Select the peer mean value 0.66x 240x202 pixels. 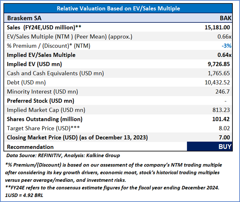tap(224, 37)
